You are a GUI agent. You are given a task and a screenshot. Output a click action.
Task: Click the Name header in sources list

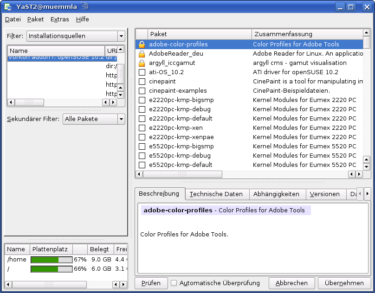click(56, 51)
